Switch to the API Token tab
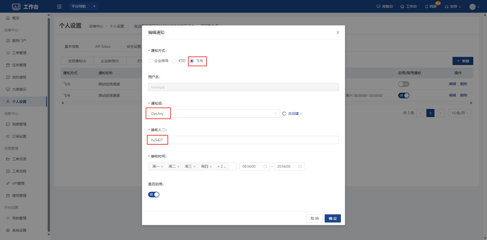Screen dimensions: 487x240 [x=103, y=46]
